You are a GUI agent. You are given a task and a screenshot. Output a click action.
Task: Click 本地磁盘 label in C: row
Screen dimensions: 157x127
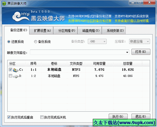pos(54,70)
